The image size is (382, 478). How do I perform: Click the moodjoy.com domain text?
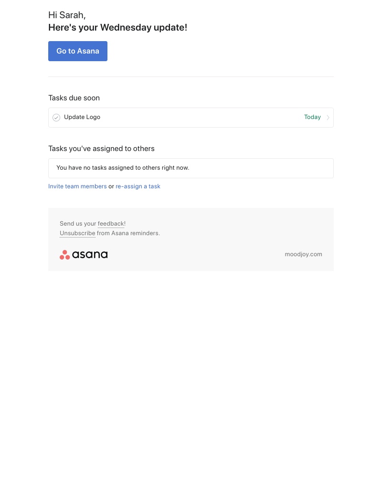pyautogui.click(x=303, y=254)
